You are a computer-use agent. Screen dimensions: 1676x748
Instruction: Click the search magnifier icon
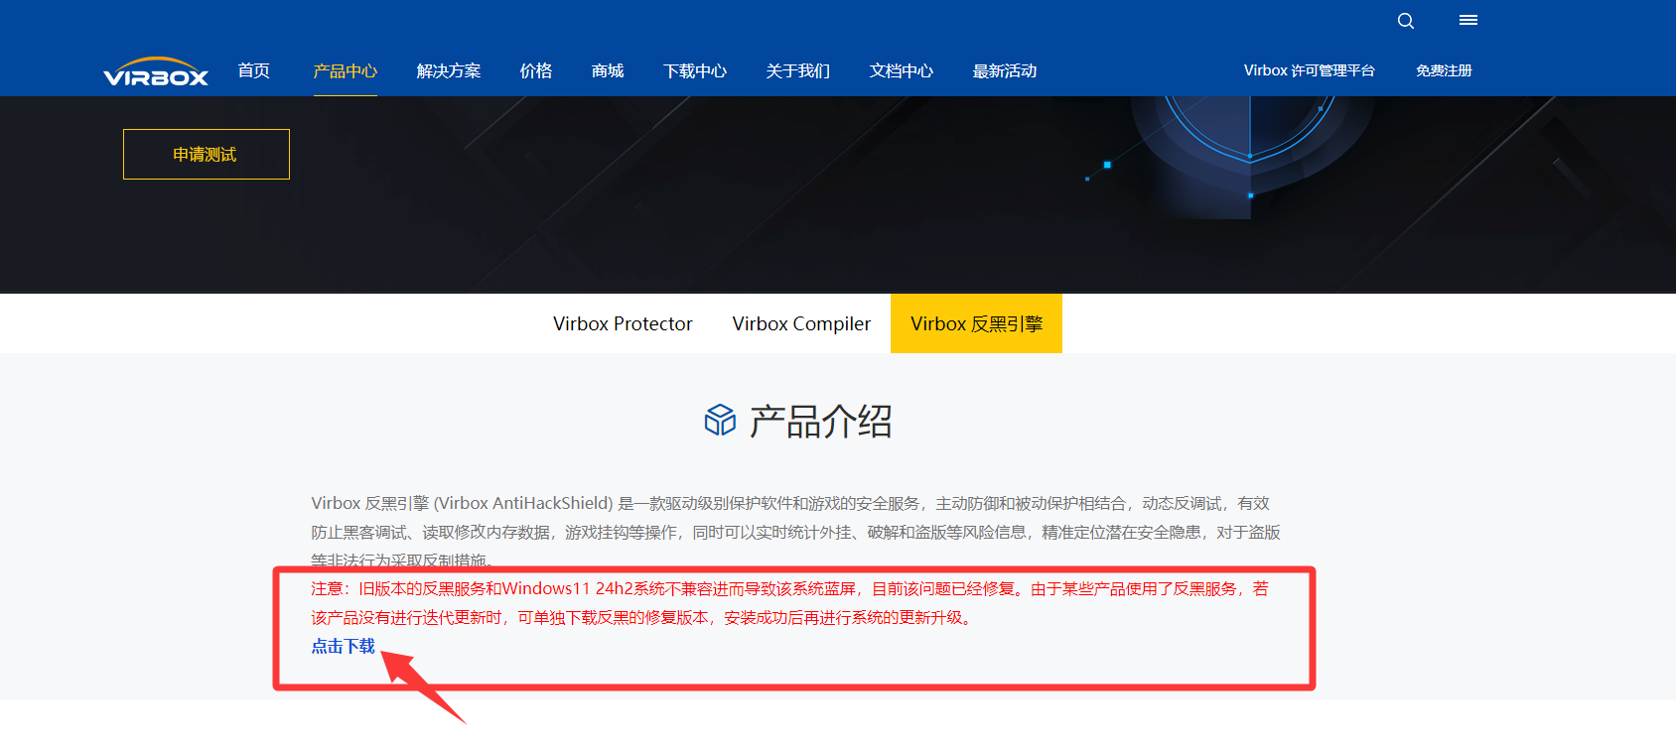point(1405,21)
